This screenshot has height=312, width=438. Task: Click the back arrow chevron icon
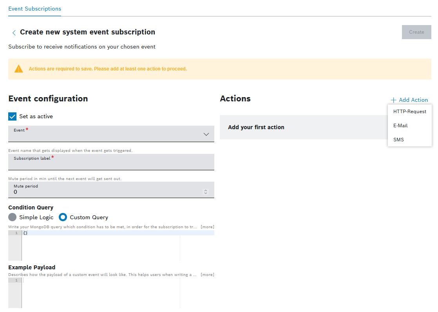pos(14,32)
